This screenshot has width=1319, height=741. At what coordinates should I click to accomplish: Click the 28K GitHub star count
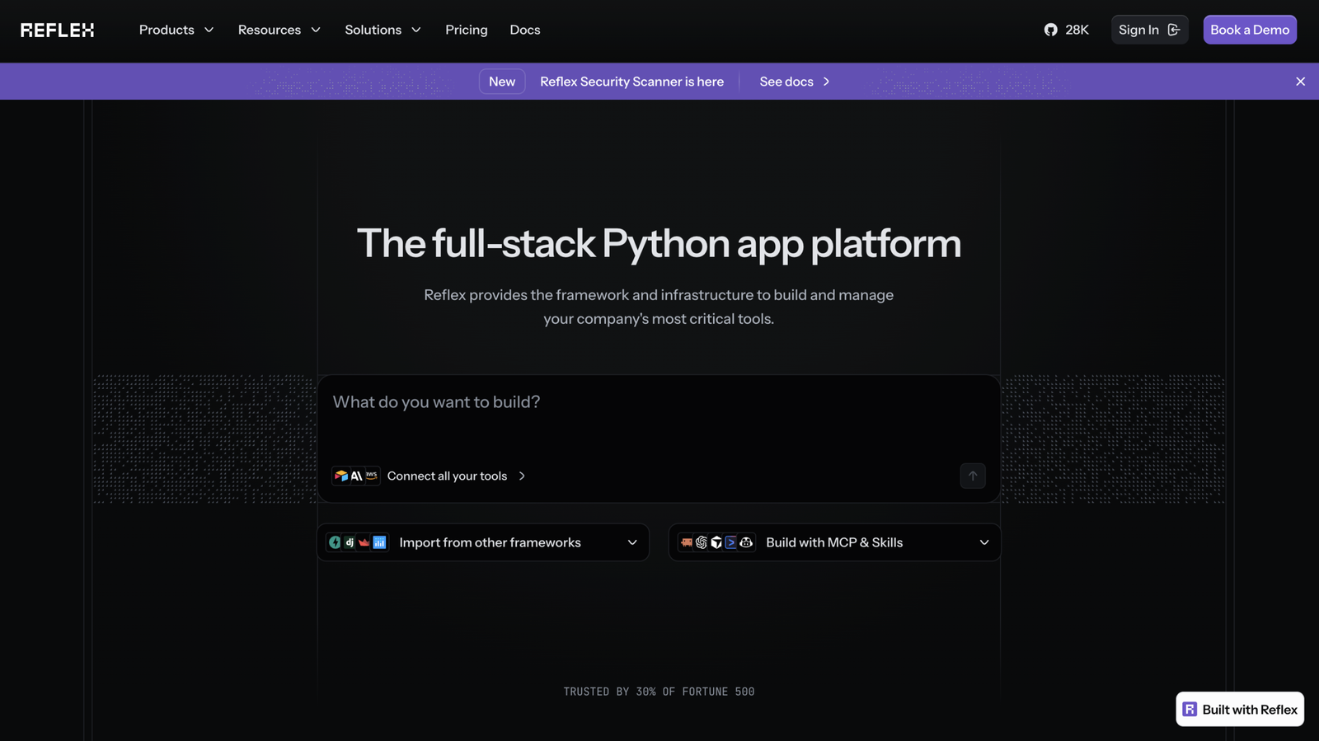pyautogui.click(x=1077, y=30)
